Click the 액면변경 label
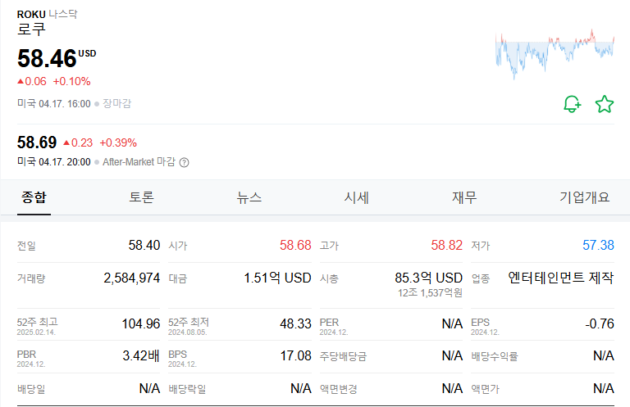Viewport: 630px width, 407px height. pos(338,389)
